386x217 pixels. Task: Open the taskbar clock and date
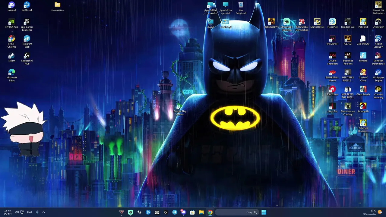[8, 212]
